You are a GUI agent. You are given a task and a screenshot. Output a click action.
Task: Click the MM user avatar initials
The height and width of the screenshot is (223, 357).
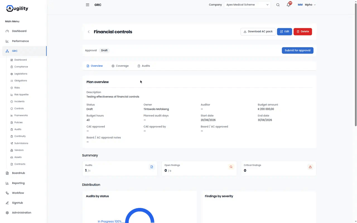point(300,5)
